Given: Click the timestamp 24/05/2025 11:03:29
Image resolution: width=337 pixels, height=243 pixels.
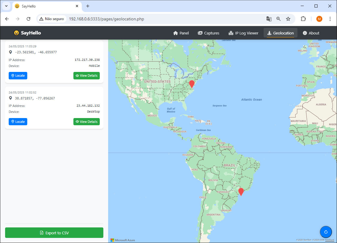Looking at the screenshot, I should tap(22, 46).
